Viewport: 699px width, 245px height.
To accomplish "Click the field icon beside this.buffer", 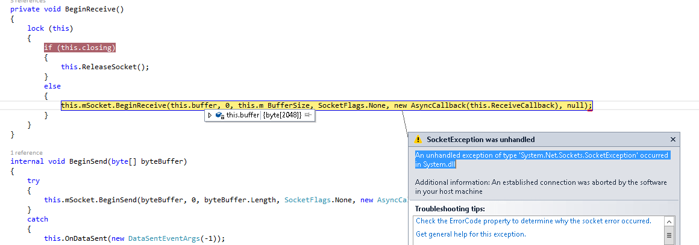I will (x=219, y=116).
